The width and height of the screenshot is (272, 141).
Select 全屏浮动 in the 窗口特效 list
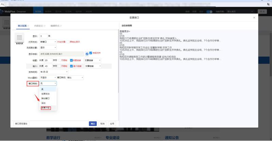tap(48, 94)
